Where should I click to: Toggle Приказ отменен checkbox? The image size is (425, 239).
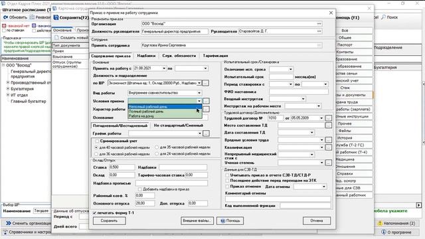pos(227,187)
